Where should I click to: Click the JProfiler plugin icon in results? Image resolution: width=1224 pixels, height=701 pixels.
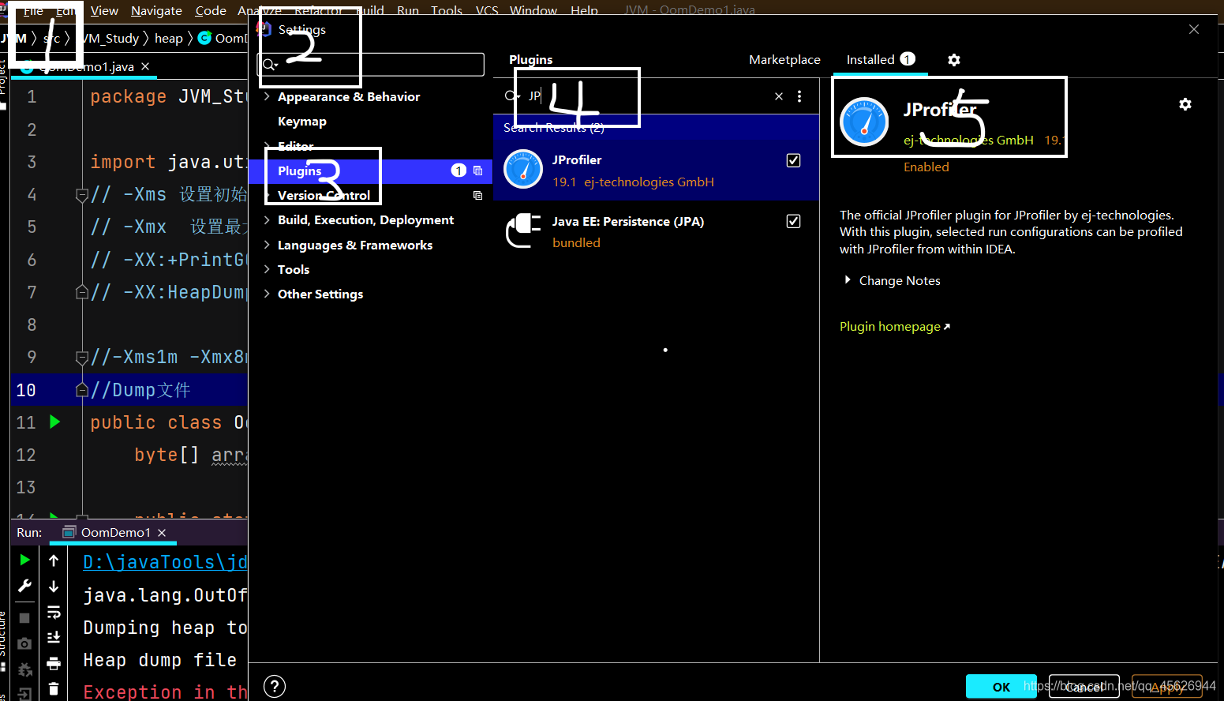(523, 169)
